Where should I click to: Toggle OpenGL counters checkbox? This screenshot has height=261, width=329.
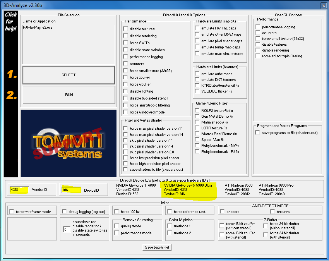click(258, 33)
